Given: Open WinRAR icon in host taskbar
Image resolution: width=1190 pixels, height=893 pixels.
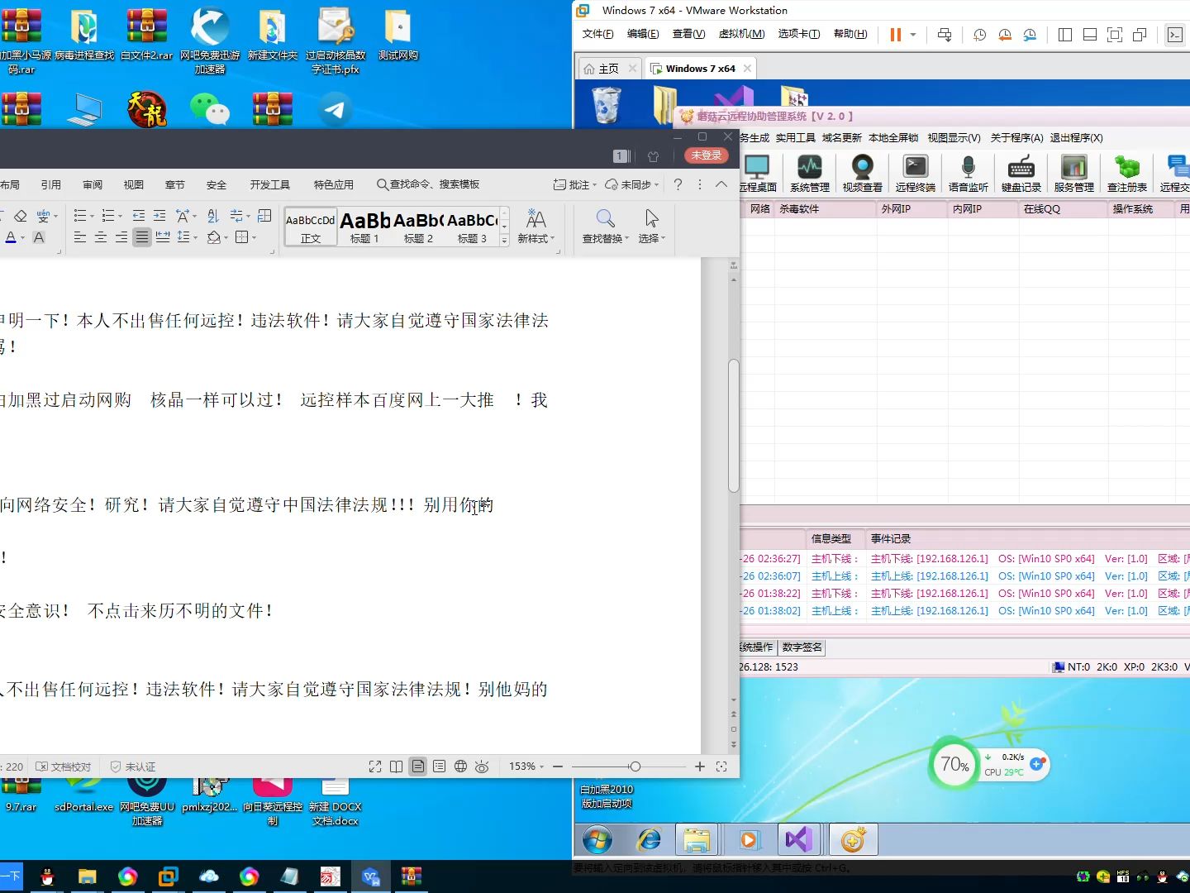Looking at the screenshot, I should [x=411, y=876].
